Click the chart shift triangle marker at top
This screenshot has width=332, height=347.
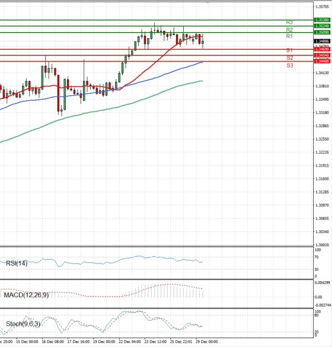pos(207,3)
